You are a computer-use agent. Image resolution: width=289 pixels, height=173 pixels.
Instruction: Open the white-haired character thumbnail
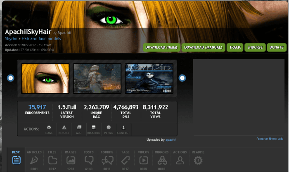[97, 78]
